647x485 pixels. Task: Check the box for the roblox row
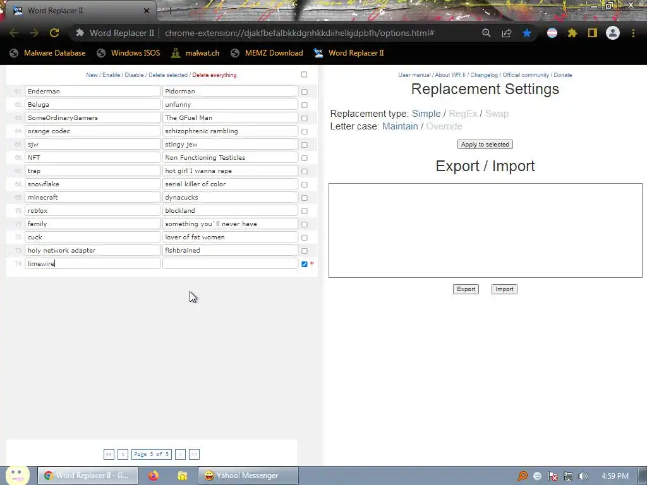click(x=305, y=211)
